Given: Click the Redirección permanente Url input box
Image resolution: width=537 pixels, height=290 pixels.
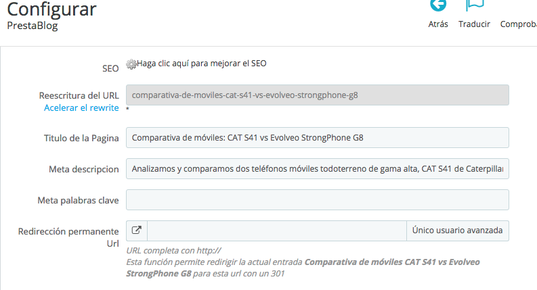Looking at the screenshot, I should point(276,231).
